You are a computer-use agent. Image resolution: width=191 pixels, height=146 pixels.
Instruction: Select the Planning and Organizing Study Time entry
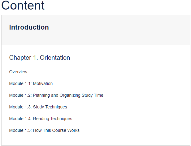pos(56,95)
